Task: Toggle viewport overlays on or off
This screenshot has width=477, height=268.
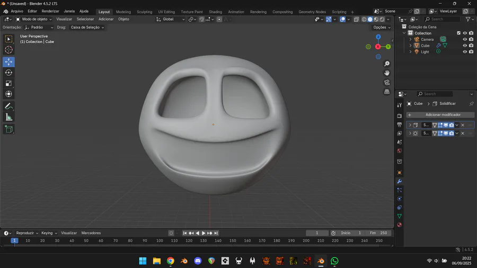Action: tap(342, 19)
